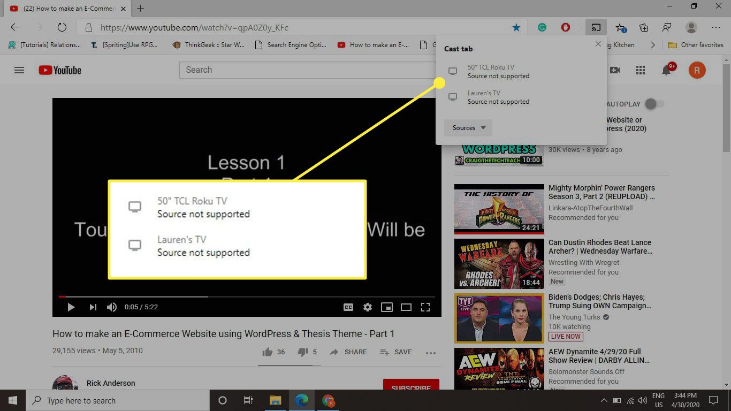
Task: Open Biden's Dodges; Chris Hayes video thumbnail
Action: 499,318
